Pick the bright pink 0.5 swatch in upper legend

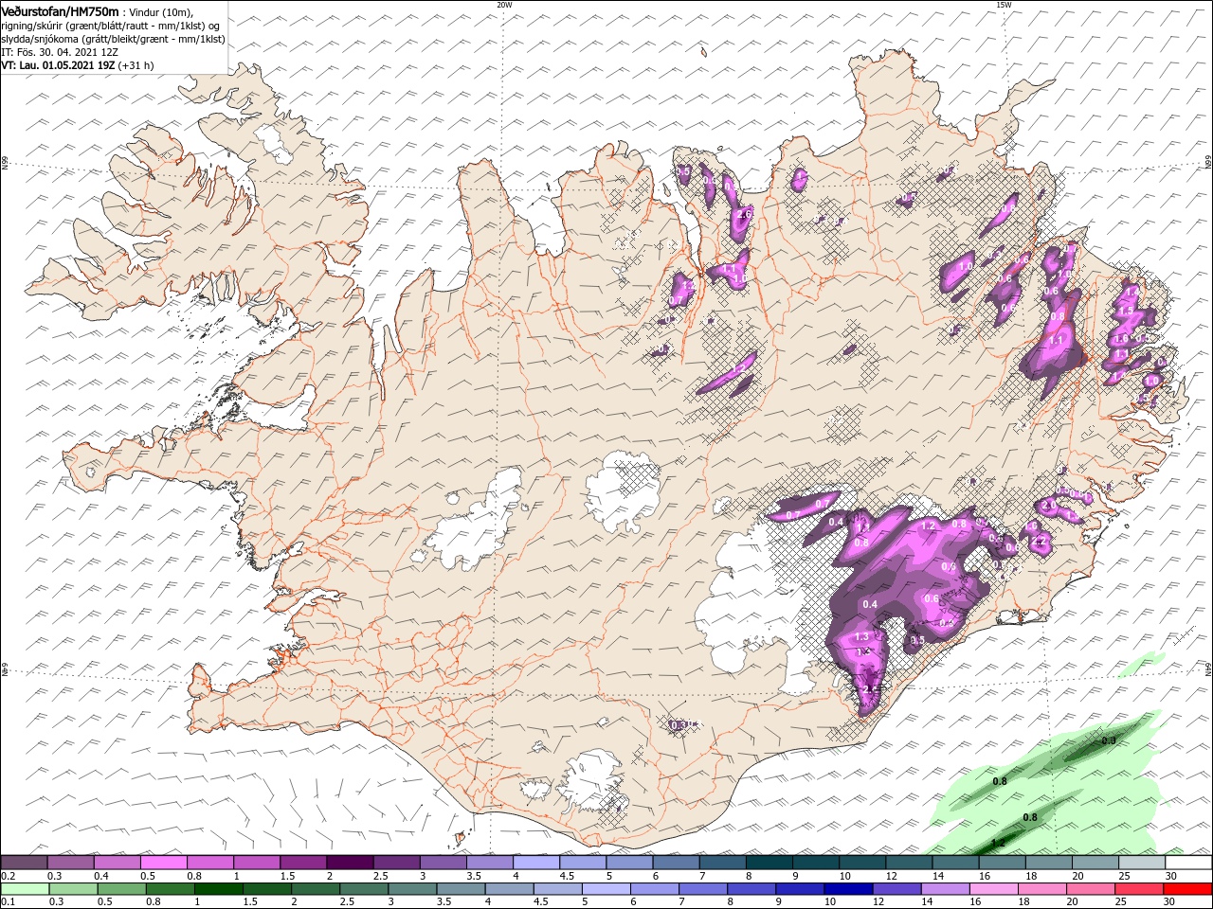click(x=164, y=863)
